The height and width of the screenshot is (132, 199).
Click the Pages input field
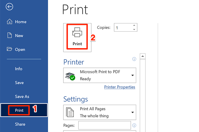104,125
